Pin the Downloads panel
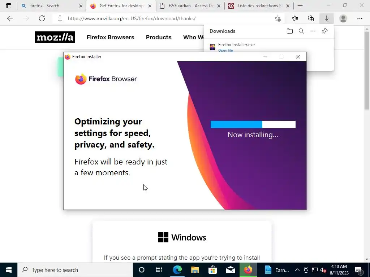 pos(325,31)
